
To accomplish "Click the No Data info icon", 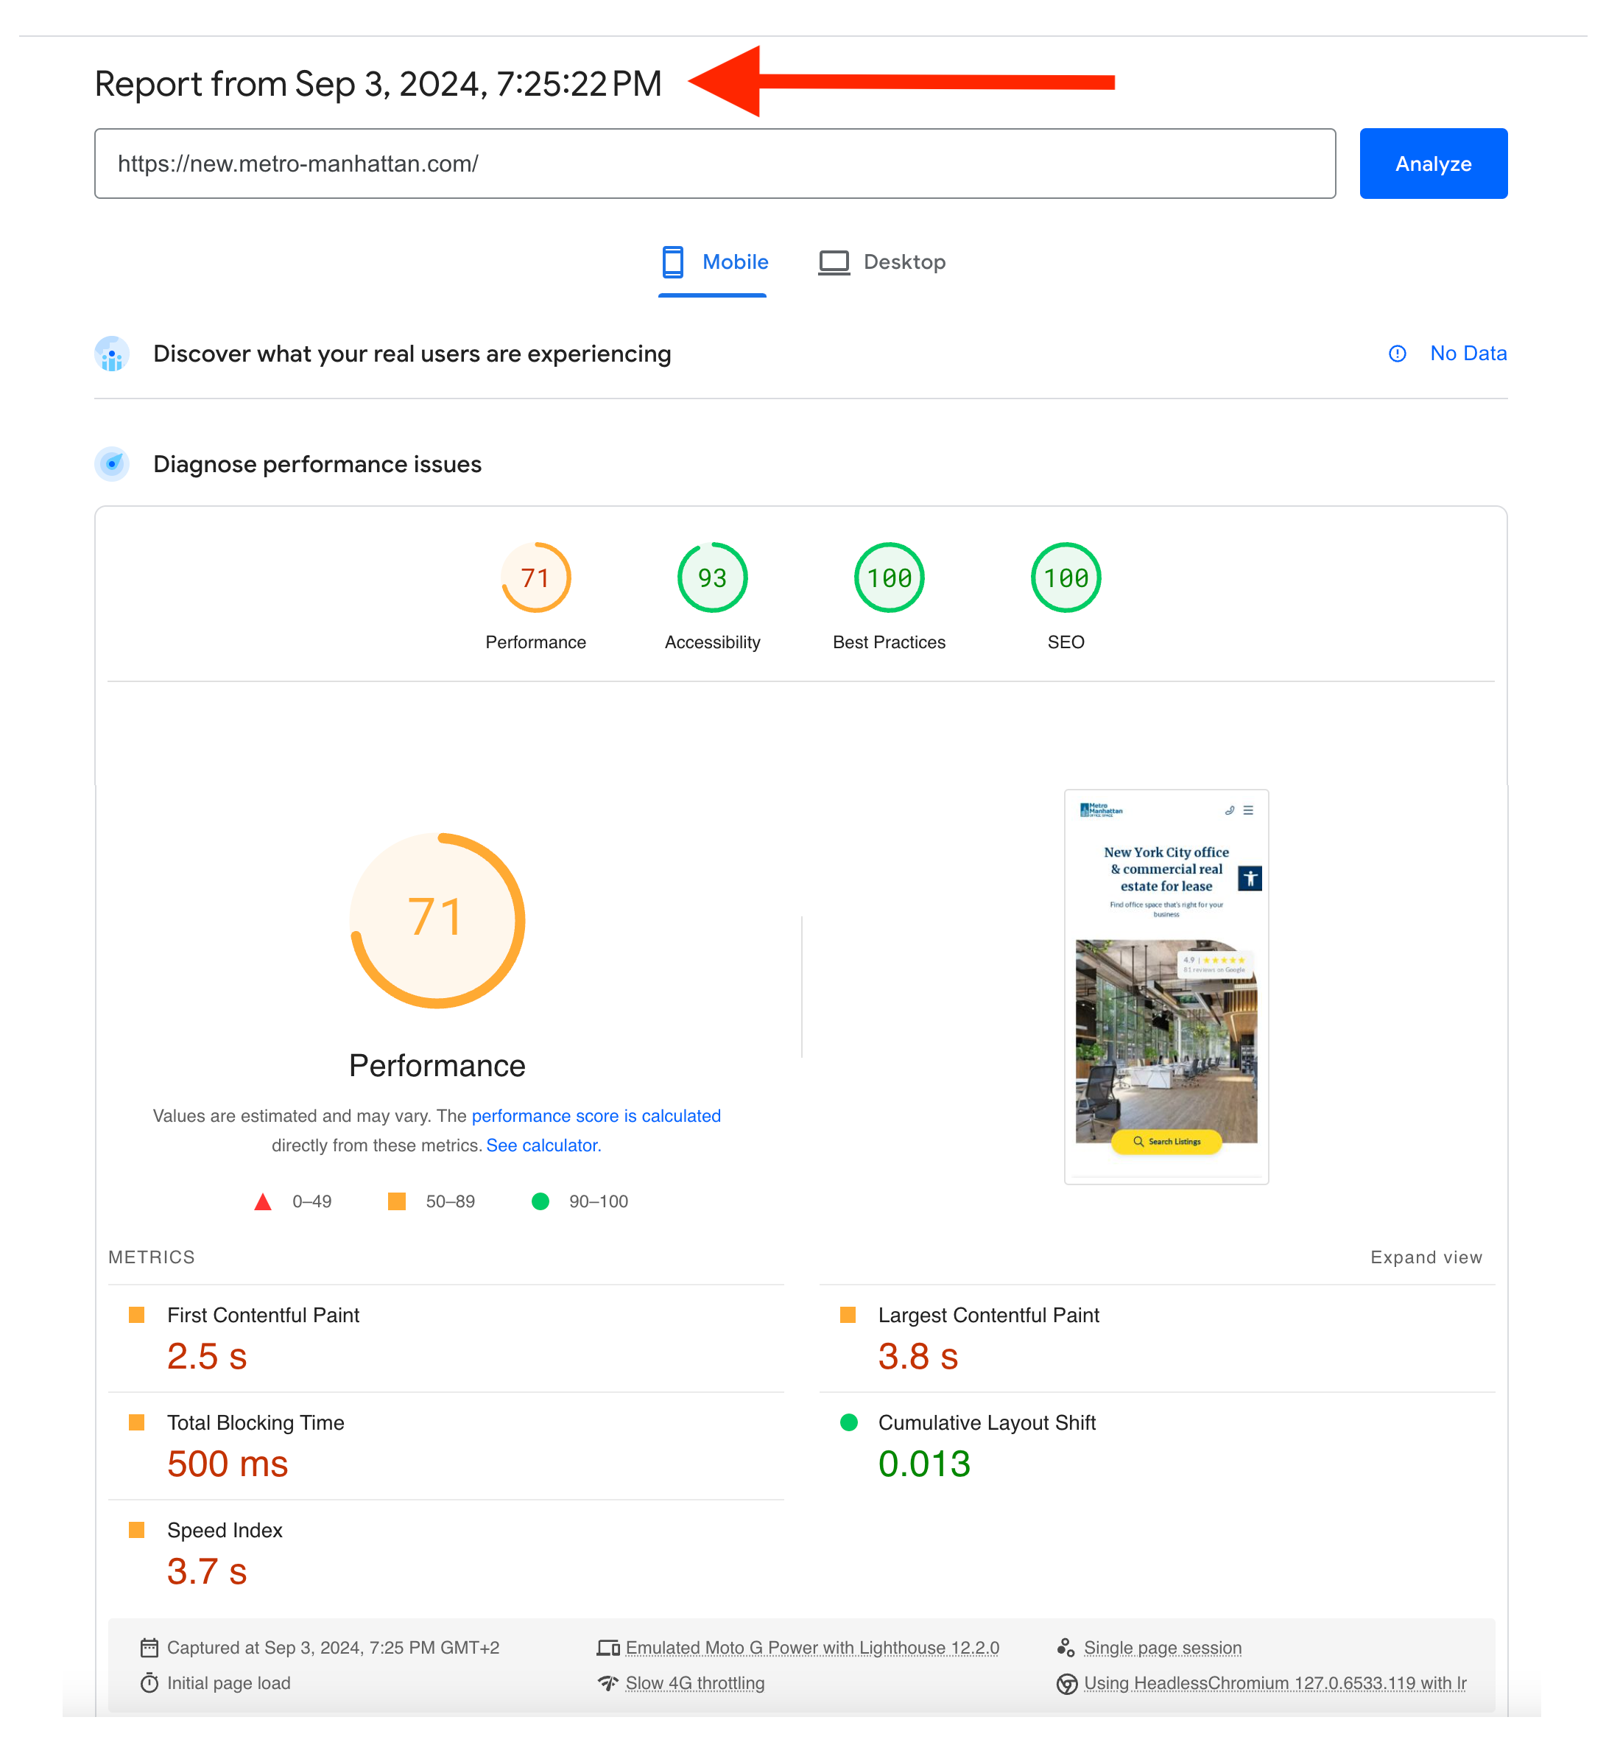I will [x=1398, y=354].
